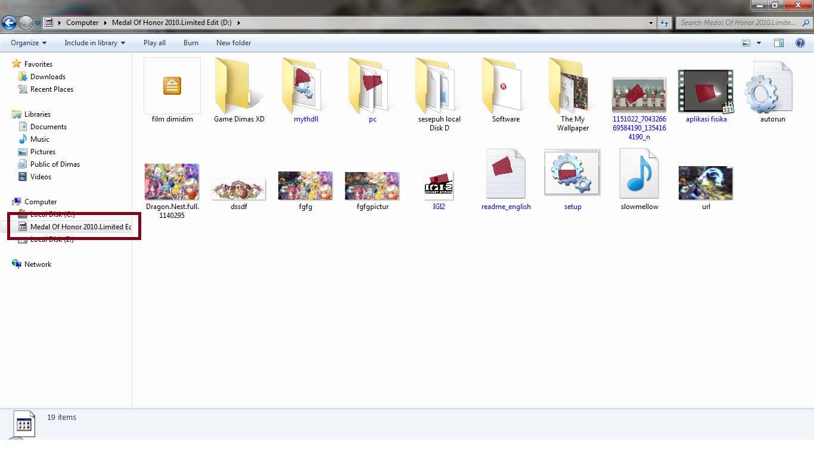Viewport: 814px width, 458px height.
Task: Open the view options dropdown arrow
Action: click(x=759, y=43)
